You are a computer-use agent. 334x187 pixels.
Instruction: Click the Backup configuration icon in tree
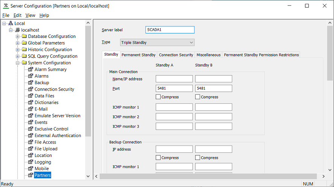pyautogui.click(x=31, y=83)
